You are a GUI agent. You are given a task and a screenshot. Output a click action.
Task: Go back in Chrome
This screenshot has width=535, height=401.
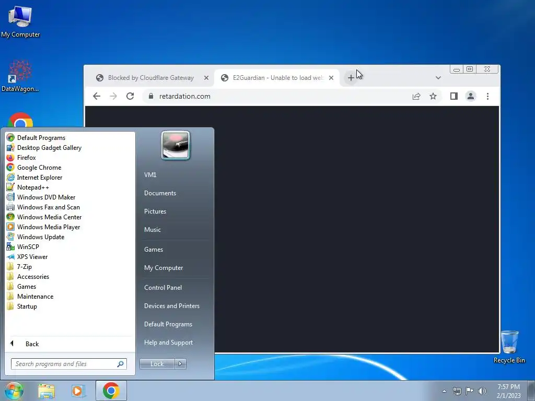(97, 96)
